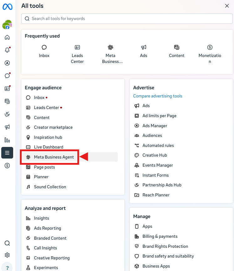The width and height of the screenshot is (234, 271).
Task: Search all tools for keywords field
Action: click(x=127, y=19)
